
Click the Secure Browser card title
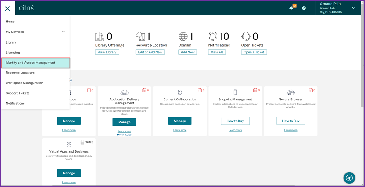[291, 99]
